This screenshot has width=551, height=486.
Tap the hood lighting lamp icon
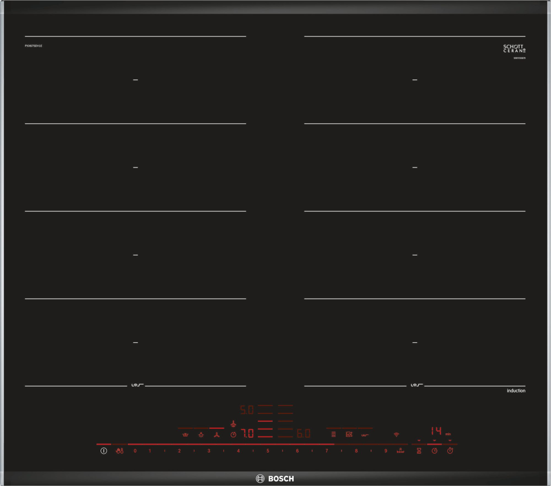pyautogui.click(x=201, y=435)
